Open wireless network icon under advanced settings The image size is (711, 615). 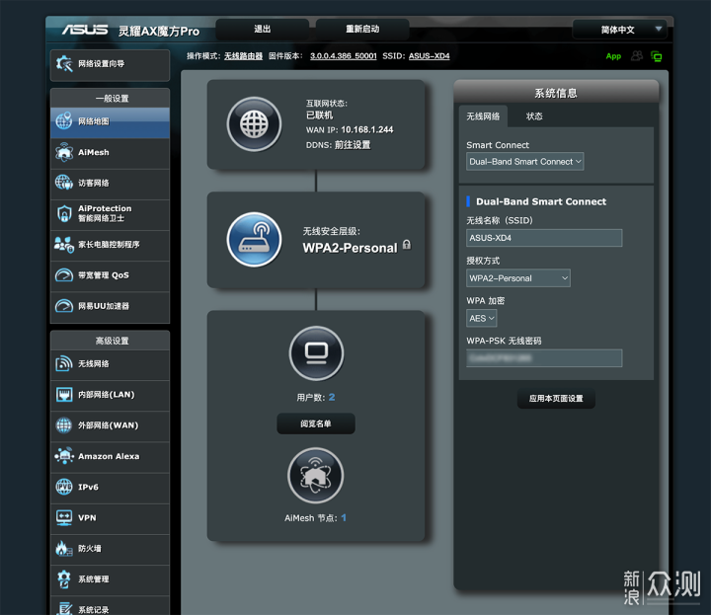point(64,363)
